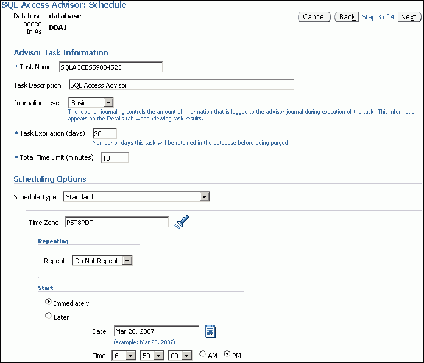
Task: Focus the Task Description text box
Action: [x=181, y=85]
